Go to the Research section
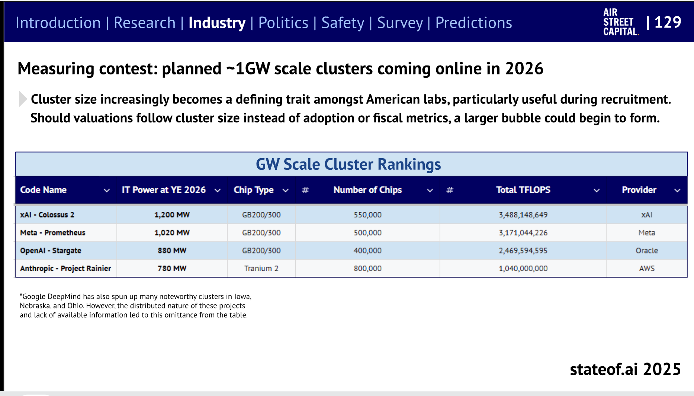 point(144,23)
